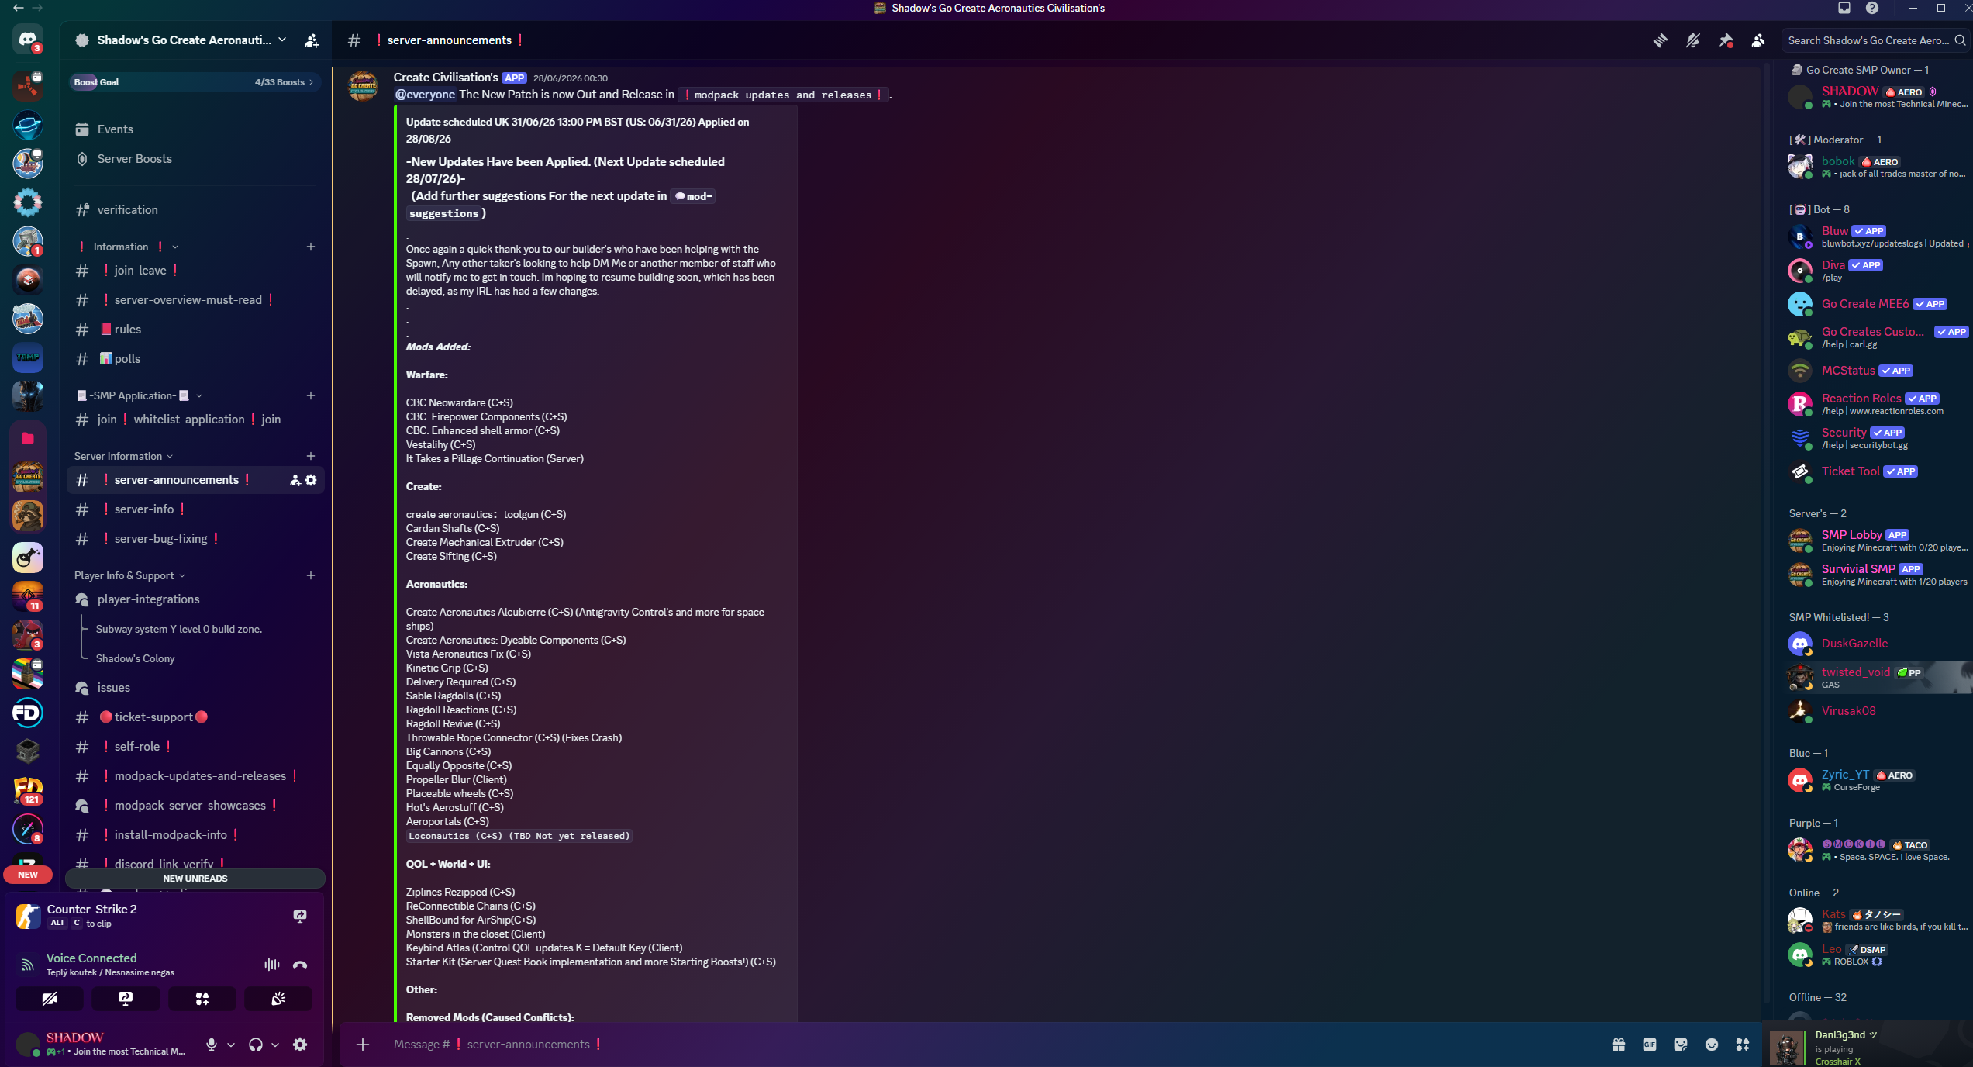The height and width of the screenshot is (1067, 1973).
Task: Go forward with the title bar arrow
Action: point(37,8)
